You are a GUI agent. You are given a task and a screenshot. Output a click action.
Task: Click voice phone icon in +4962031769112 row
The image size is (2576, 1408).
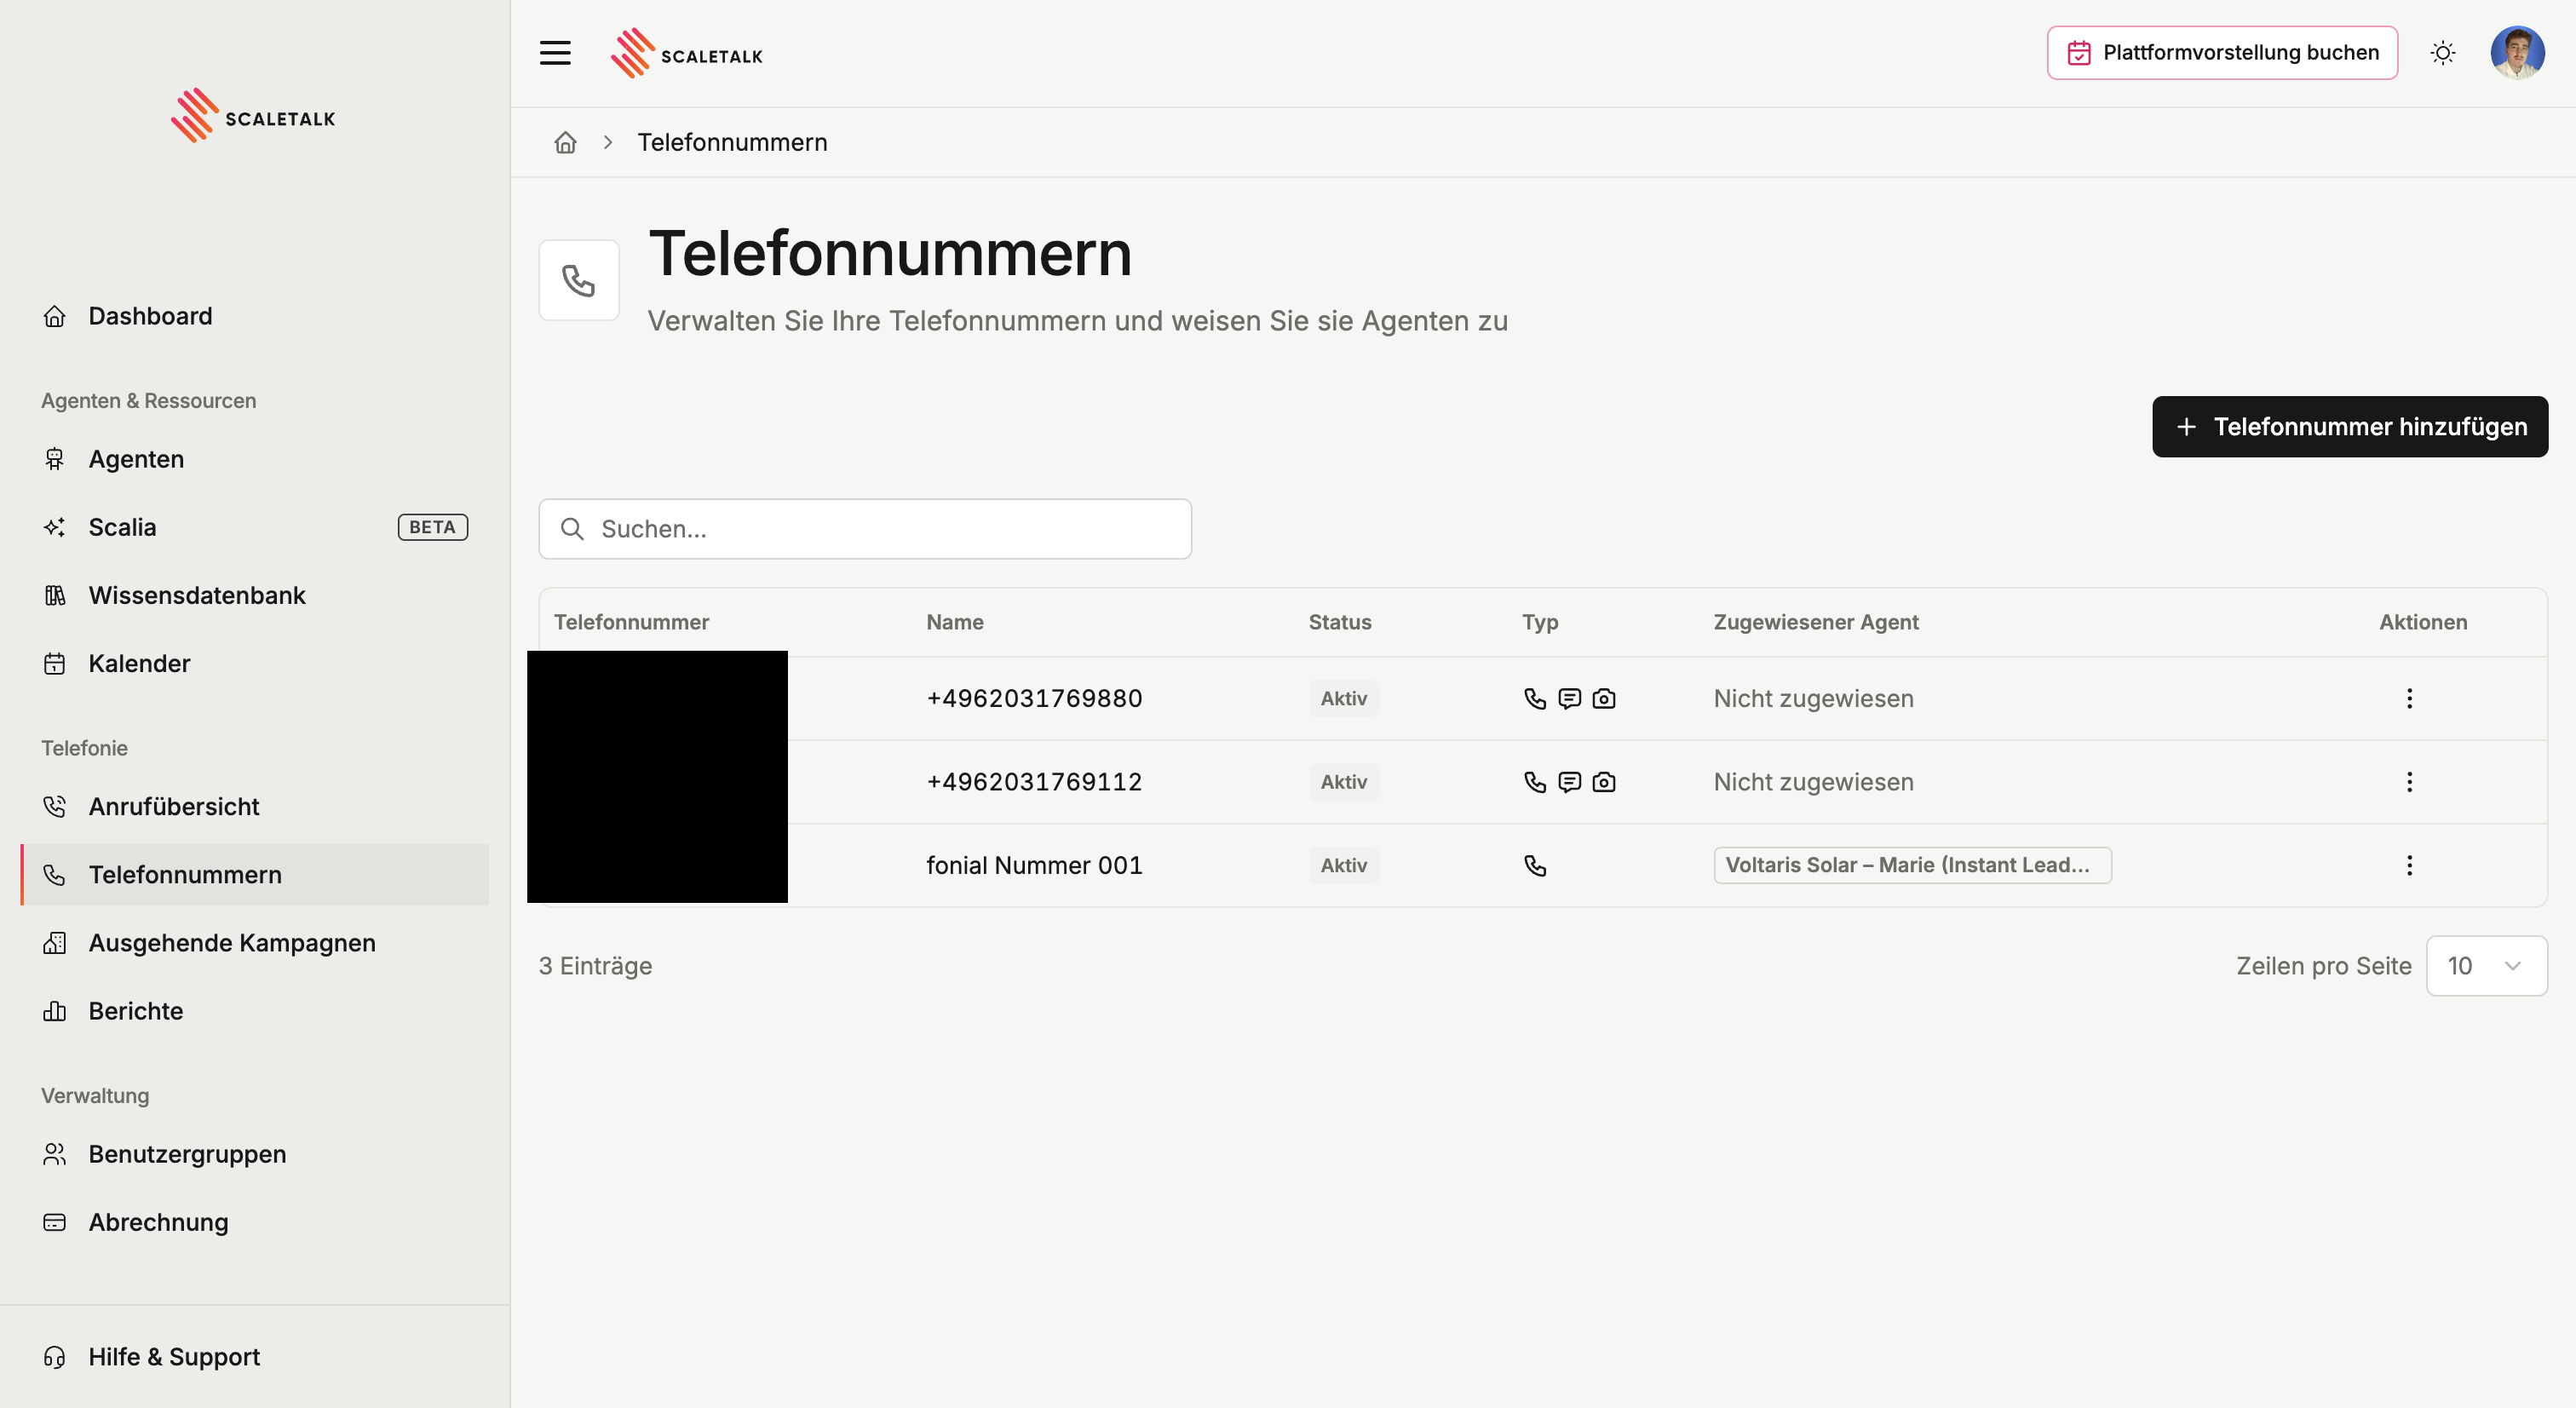point(1535,782)
